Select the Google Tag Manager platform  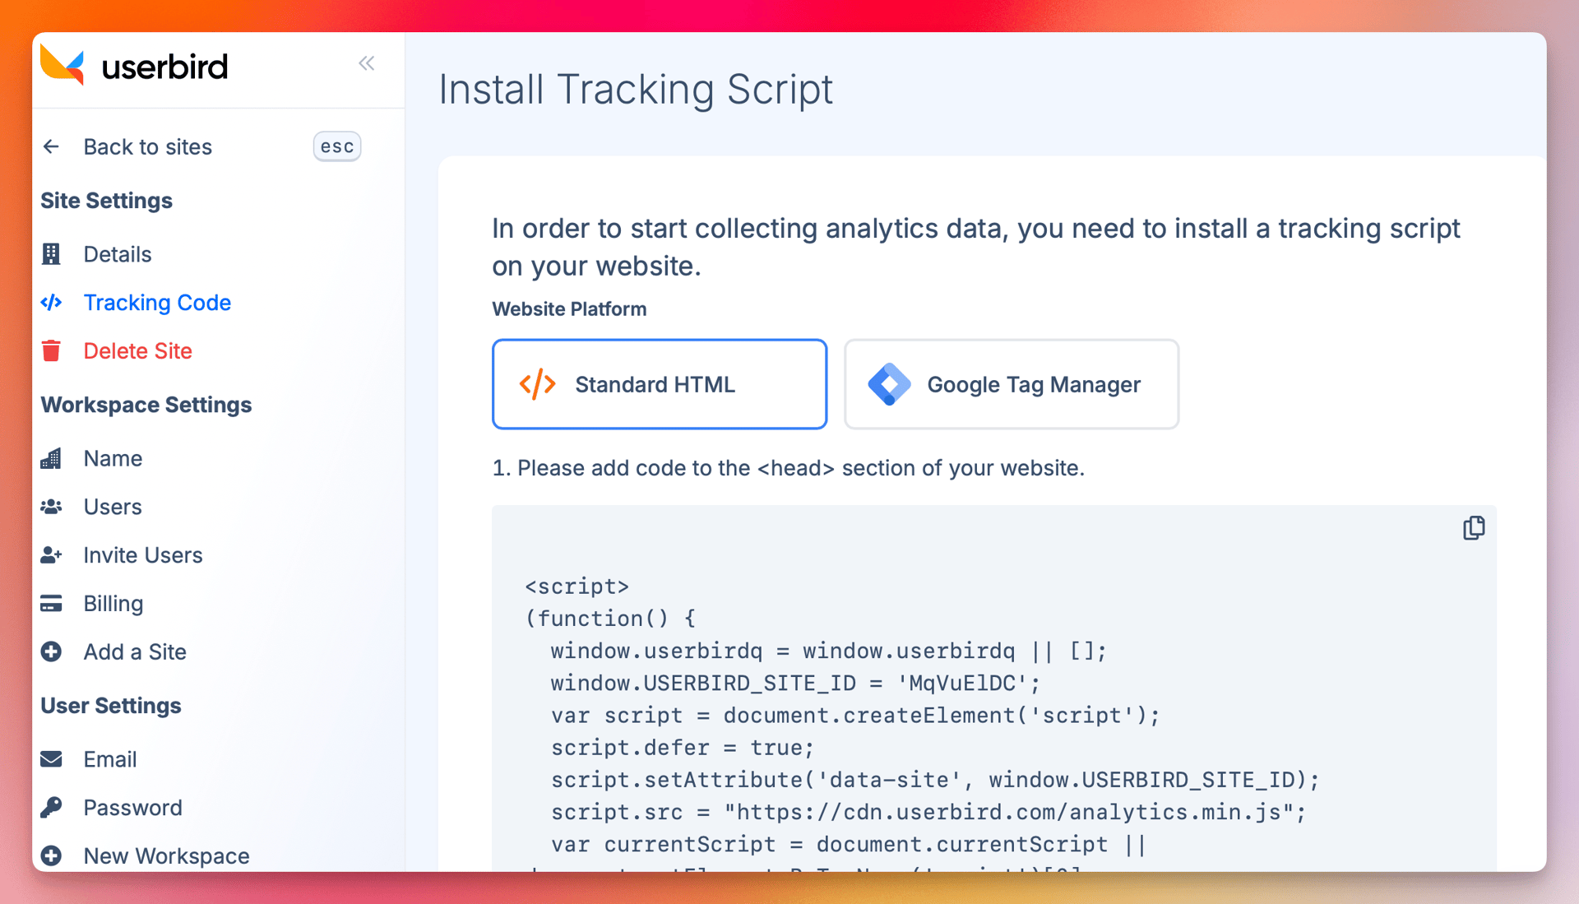click(x=1011, y=384)
